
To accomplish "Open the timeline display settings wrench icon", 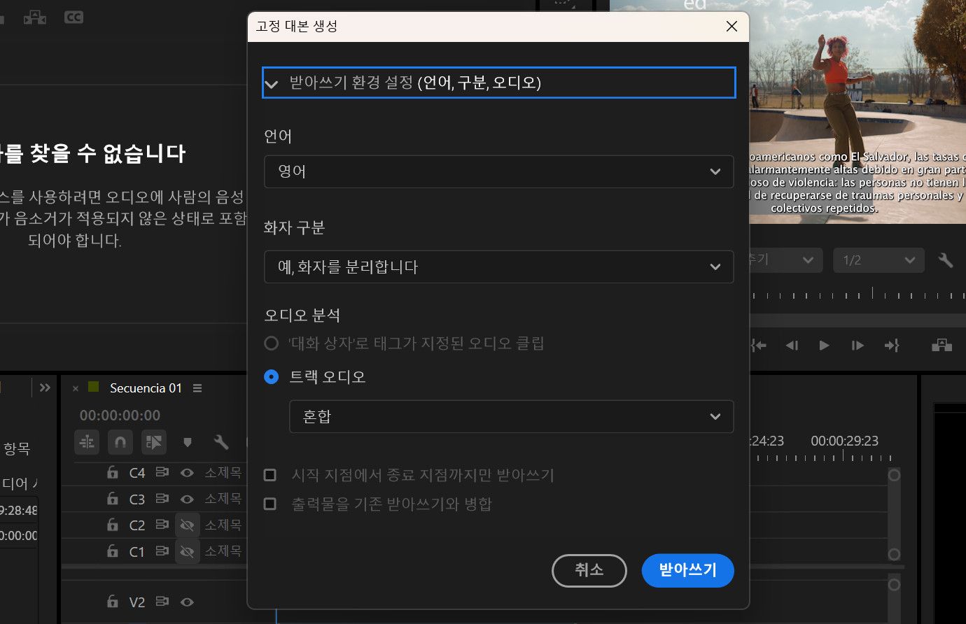I will (222, 442).
